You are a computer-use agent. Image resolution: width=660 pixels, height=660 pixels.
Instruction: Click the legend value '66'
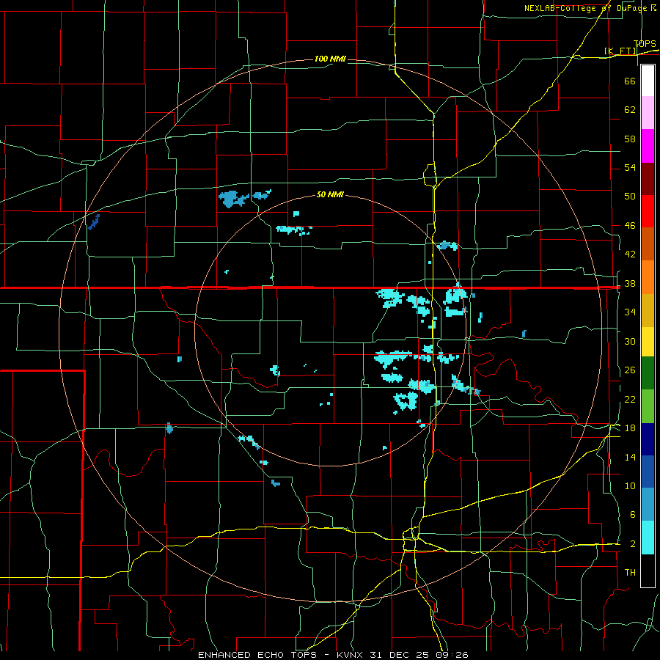(x=630, y=81)
